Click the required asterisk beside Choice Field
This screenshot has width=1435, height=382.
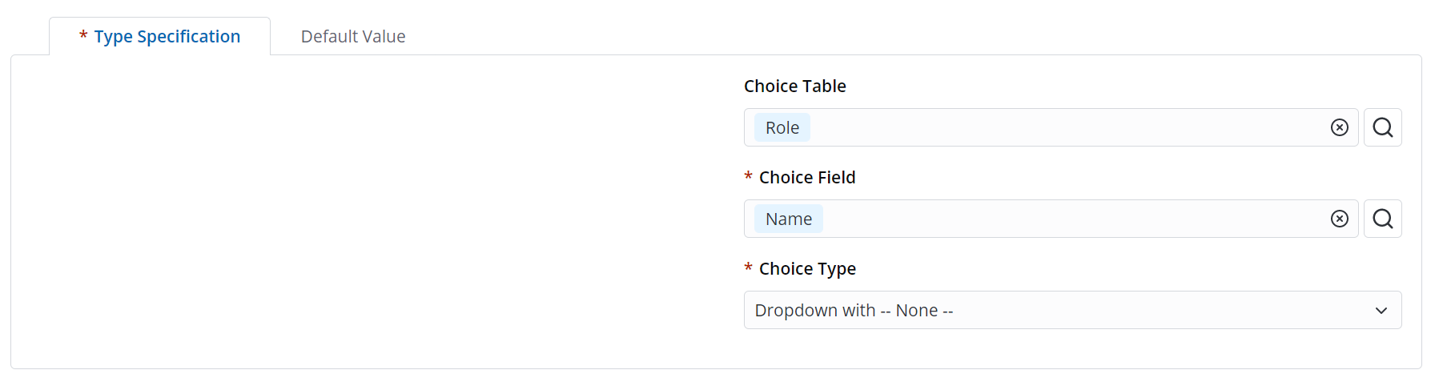tap(748, 177)
